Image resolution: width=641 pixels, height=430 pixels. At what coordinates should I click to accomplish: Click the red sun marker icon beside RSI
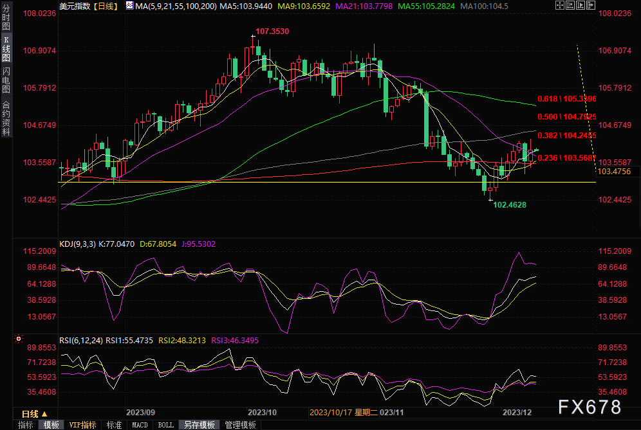click(x=19, y=338)
